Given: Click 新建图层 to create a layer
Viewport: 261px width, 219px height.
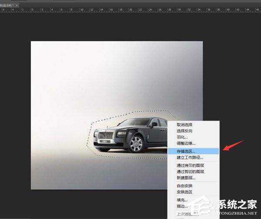Looking at the screenshot, I should [186, 178].
